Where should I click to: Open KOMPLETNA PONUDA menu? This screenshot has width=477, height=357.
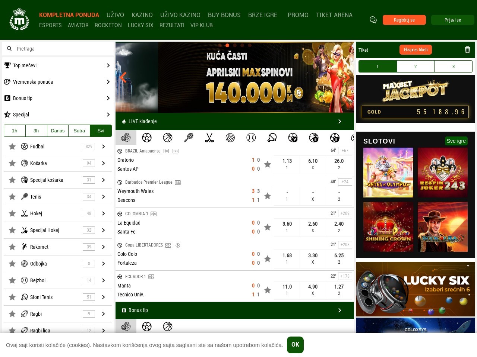point(69,15)
